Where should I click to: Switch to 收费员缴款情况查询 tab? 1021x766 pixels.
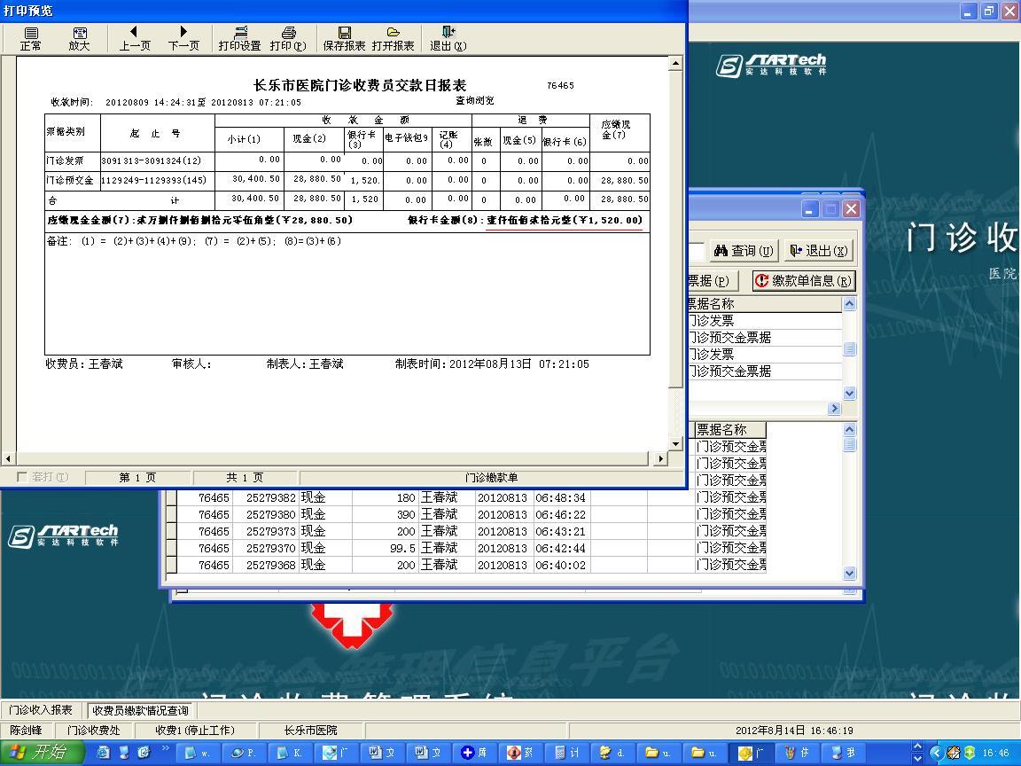[140, 711]
